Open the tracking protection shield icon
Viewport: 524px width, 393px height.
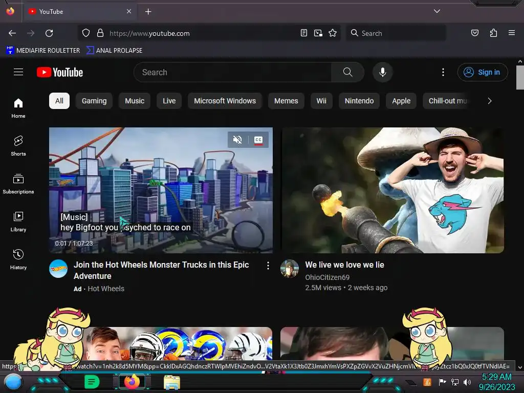point(86,33)
